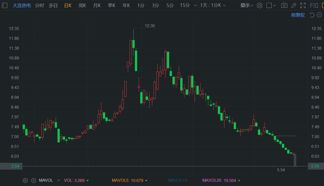Open MAVOL indicator settings gear
The image size is (324, 186).
point(25,180)
